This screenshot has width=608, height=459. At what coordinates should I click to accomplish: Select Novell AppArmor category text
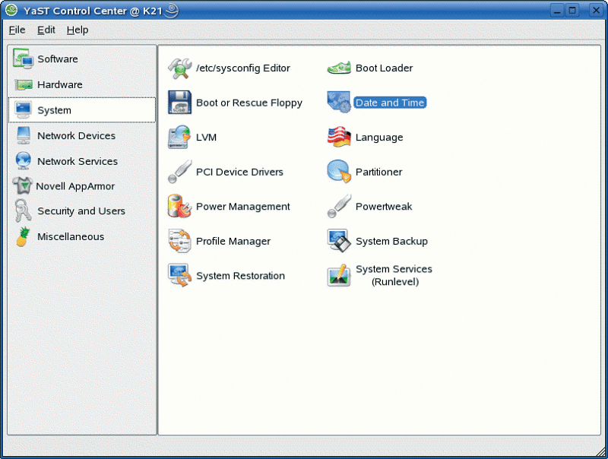pos(75,186)
